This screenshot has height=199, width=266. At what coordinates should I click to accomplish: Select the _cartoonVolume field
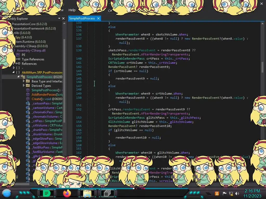pos(47,108)
